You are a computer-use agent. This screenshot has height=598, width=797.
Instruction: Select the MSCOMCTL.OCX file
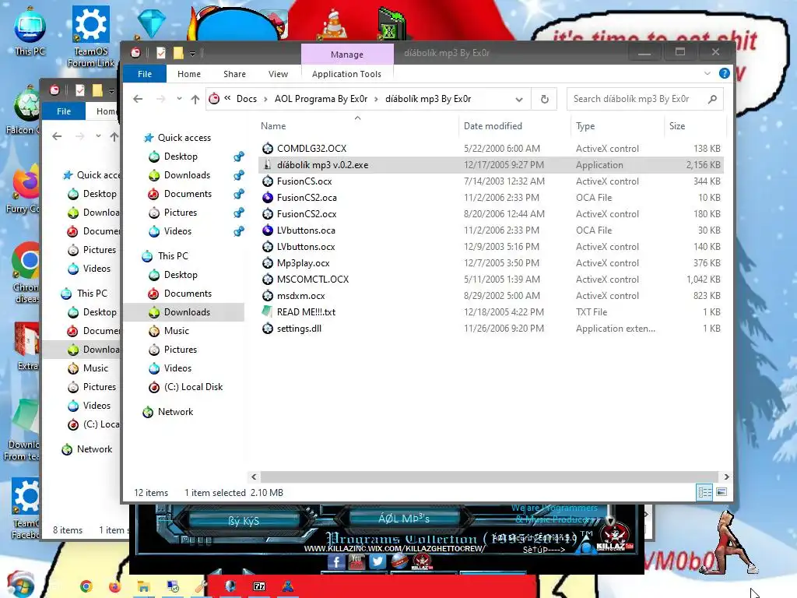coord(490,280)
